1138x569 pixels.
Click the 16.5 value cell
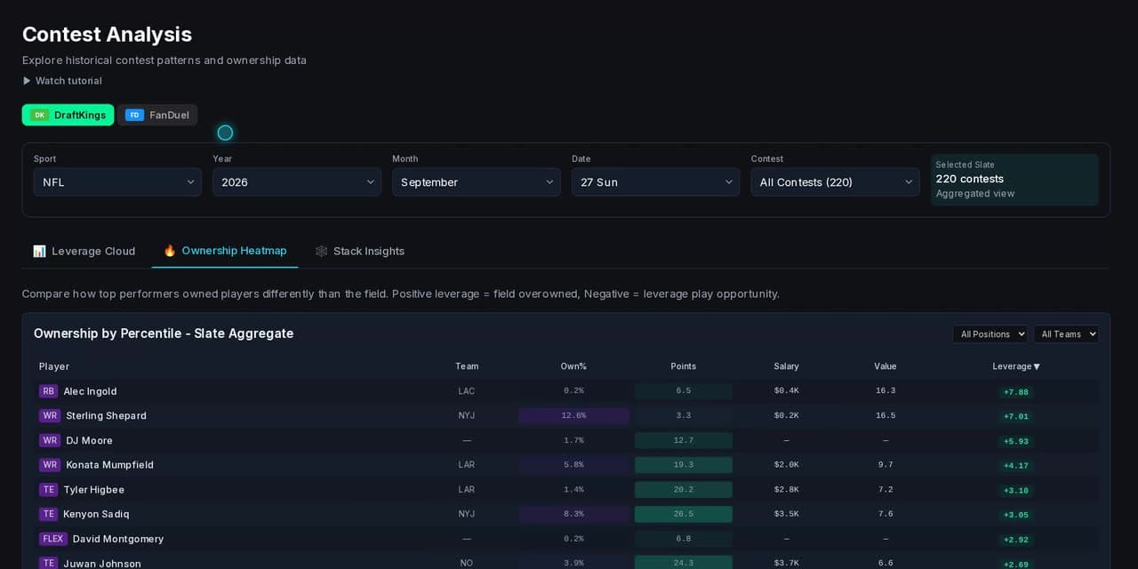click(x=886, y=415)
